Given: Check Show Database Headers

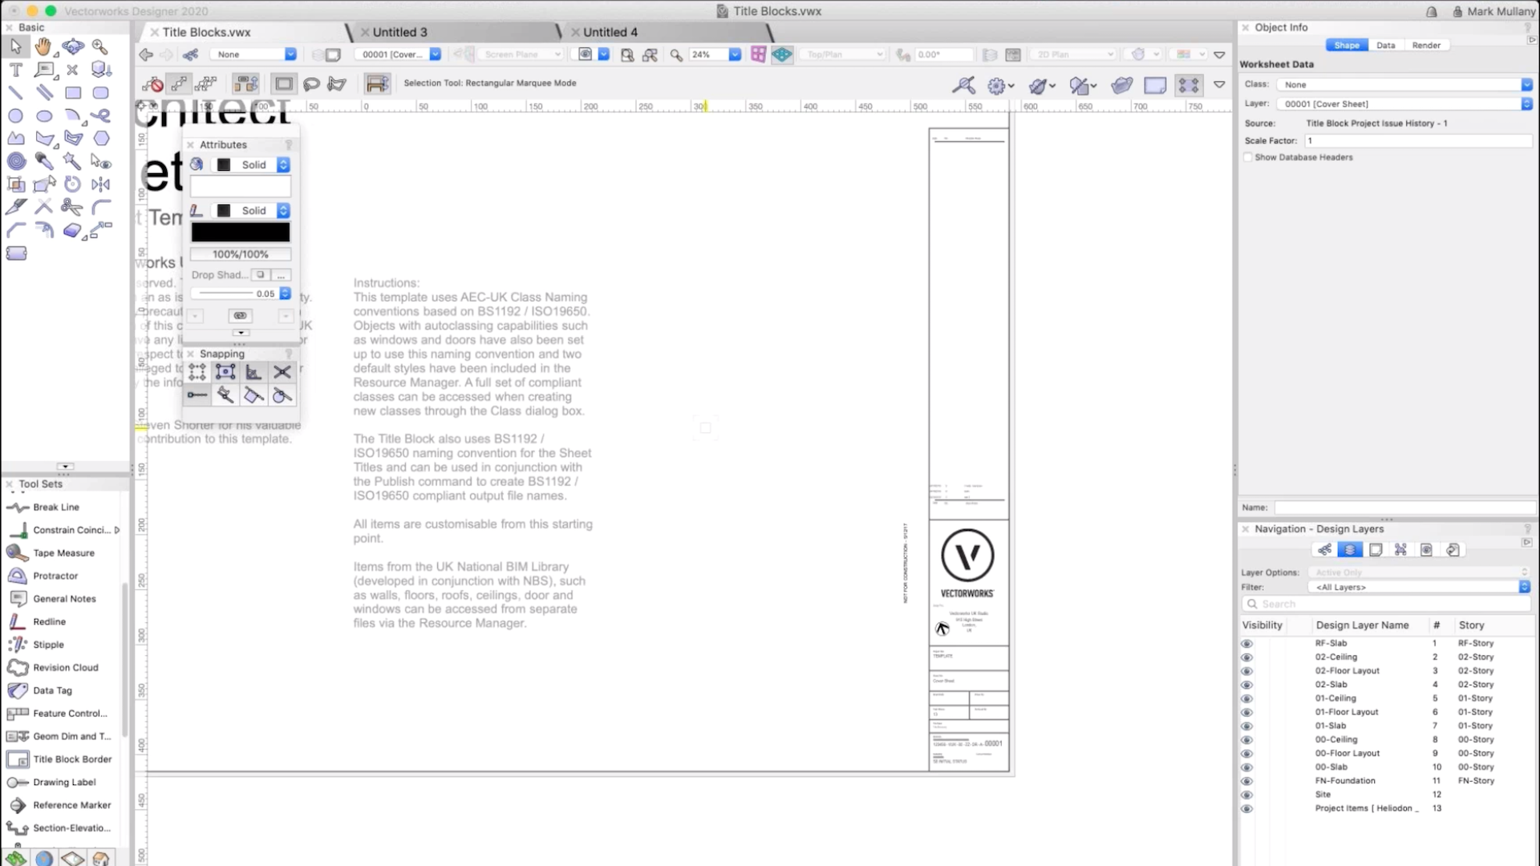Looking at the screenshot, I should pos(1247,157).
